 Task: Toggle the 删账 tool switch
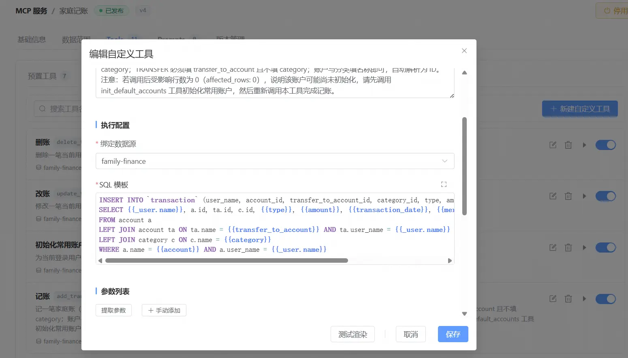[606, 145]
